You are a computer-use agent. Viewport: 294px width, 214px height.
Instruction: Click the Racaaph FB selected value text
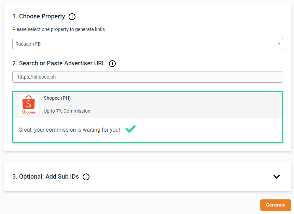point(28,44)
